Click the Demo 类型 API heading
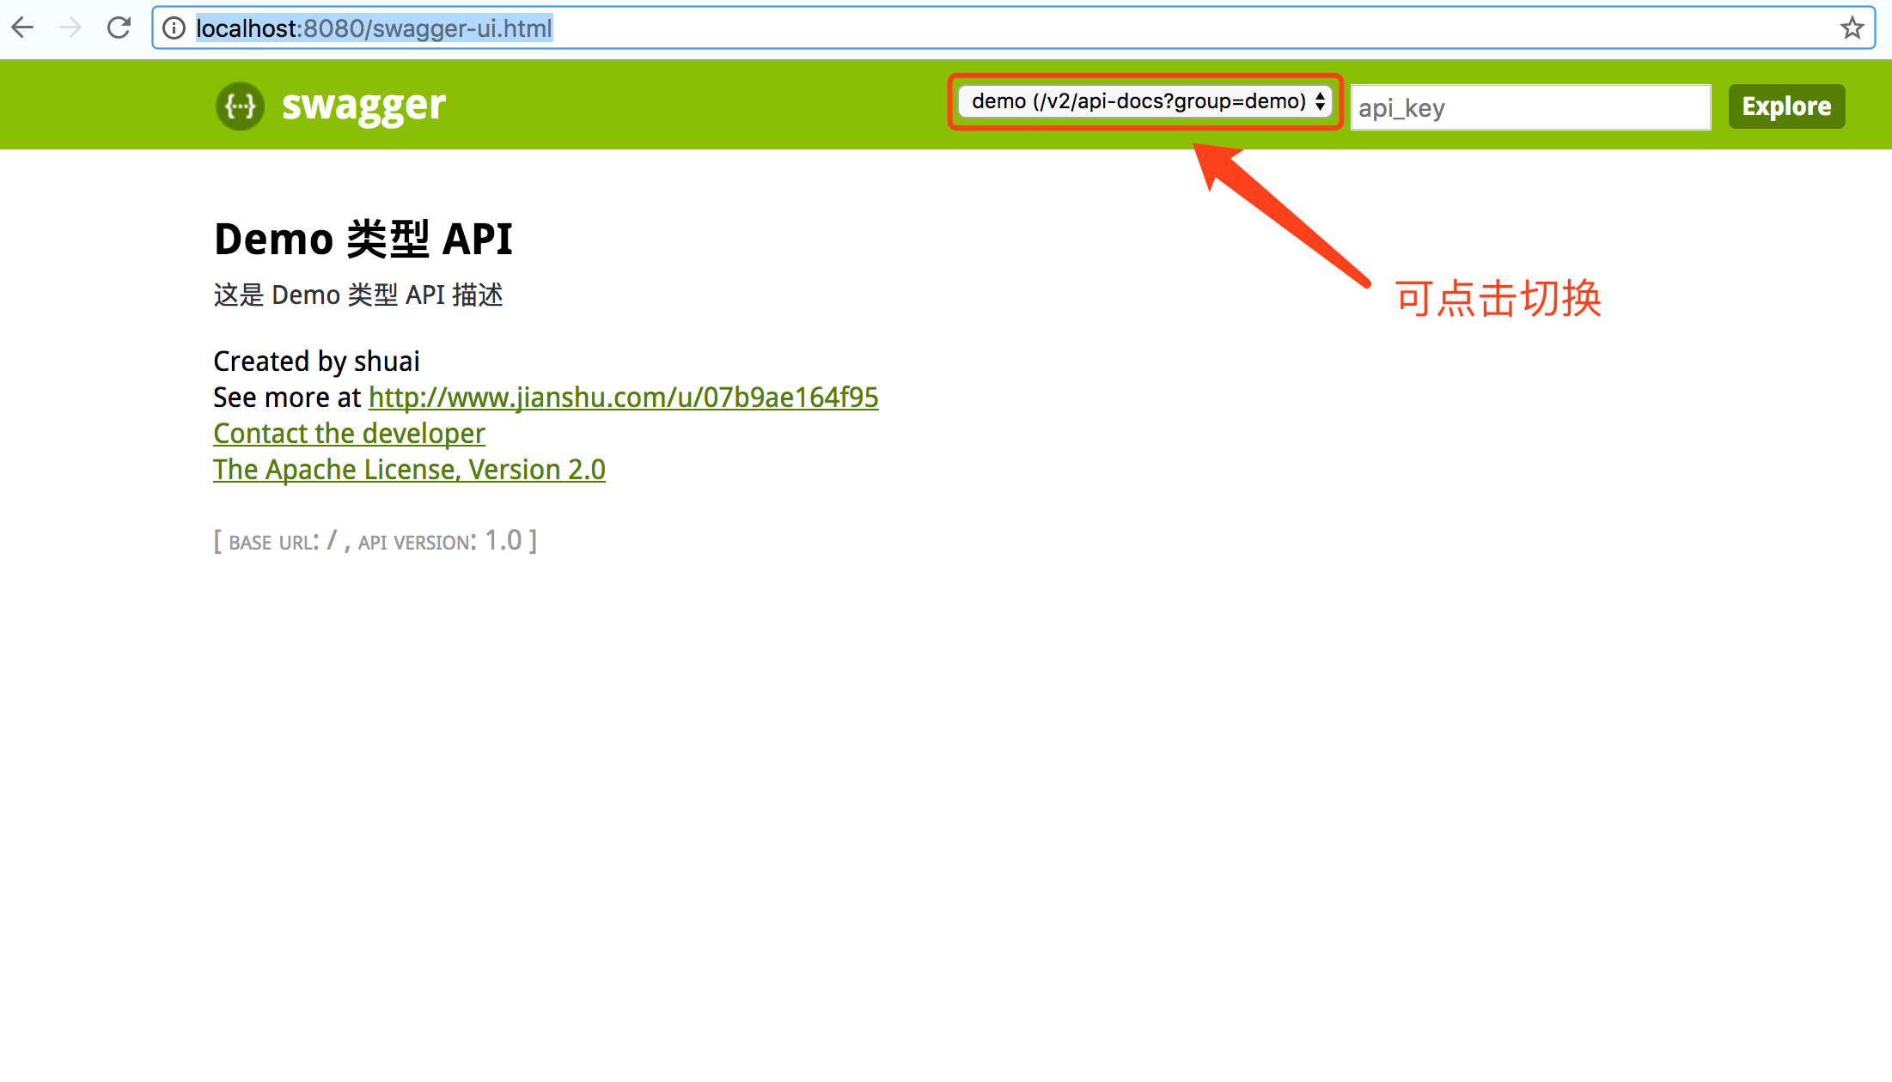This screenshot has height=1082, width=1892. 363,239
